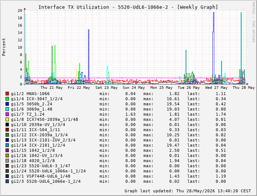The height and width of the screenshot is (196, 257).
Task: Click the Sat 23 May axis label
Action: [x=107, y=88]
